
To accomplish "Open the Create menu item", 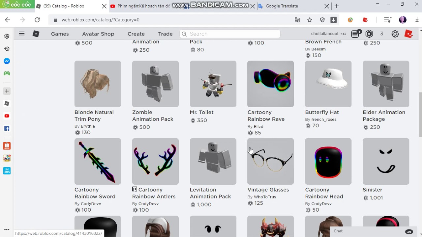I will [x=136, y=34].
